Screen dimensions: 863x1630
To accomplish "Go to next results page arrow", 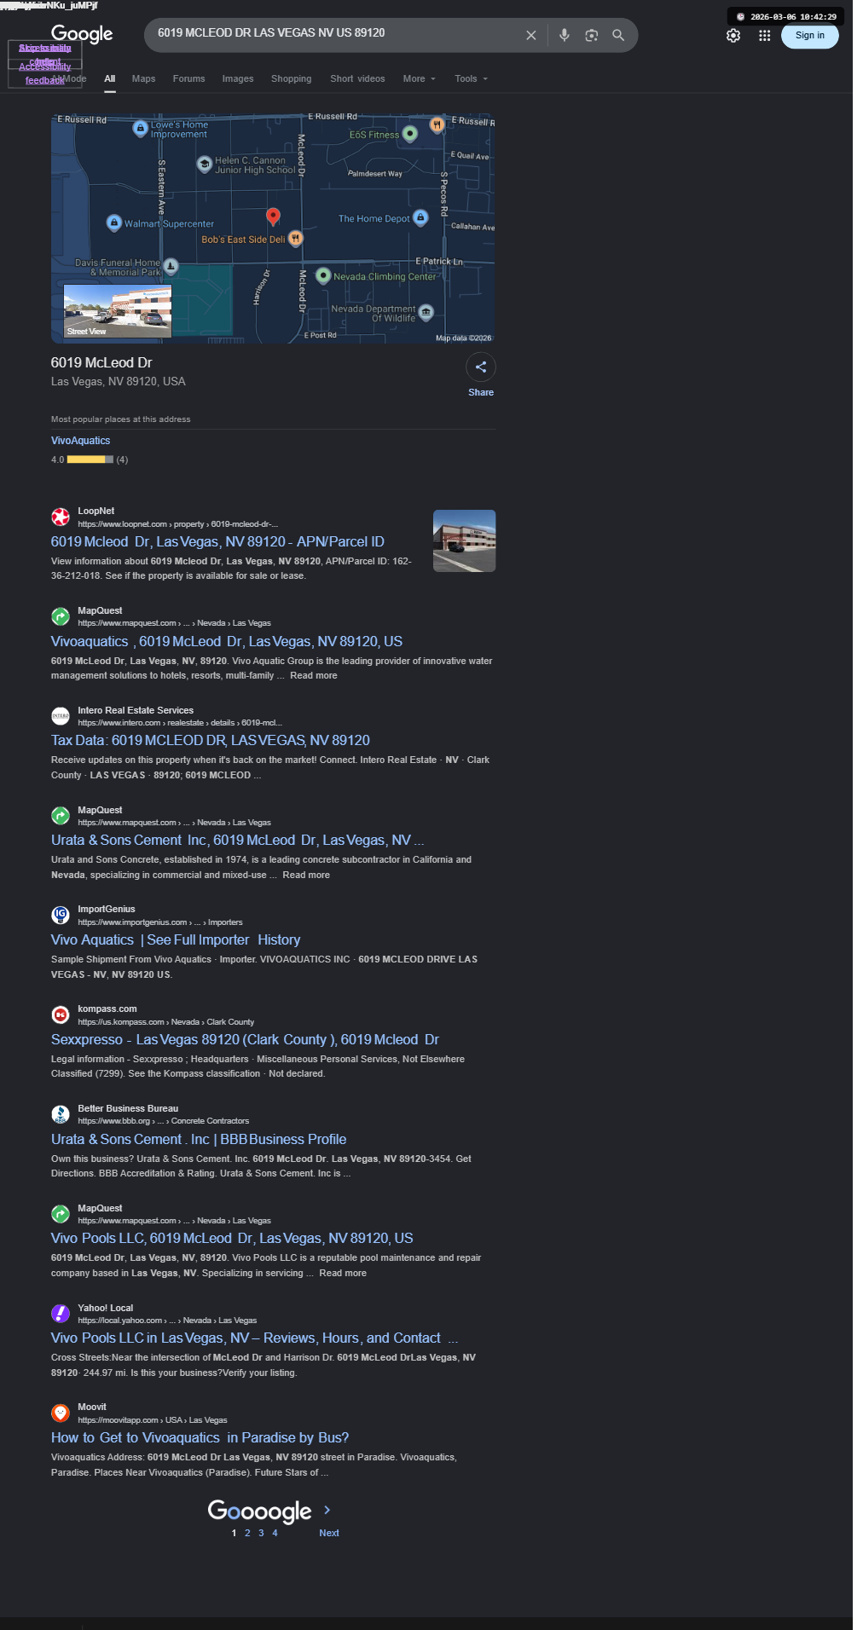I will [x=327, y=1510].
